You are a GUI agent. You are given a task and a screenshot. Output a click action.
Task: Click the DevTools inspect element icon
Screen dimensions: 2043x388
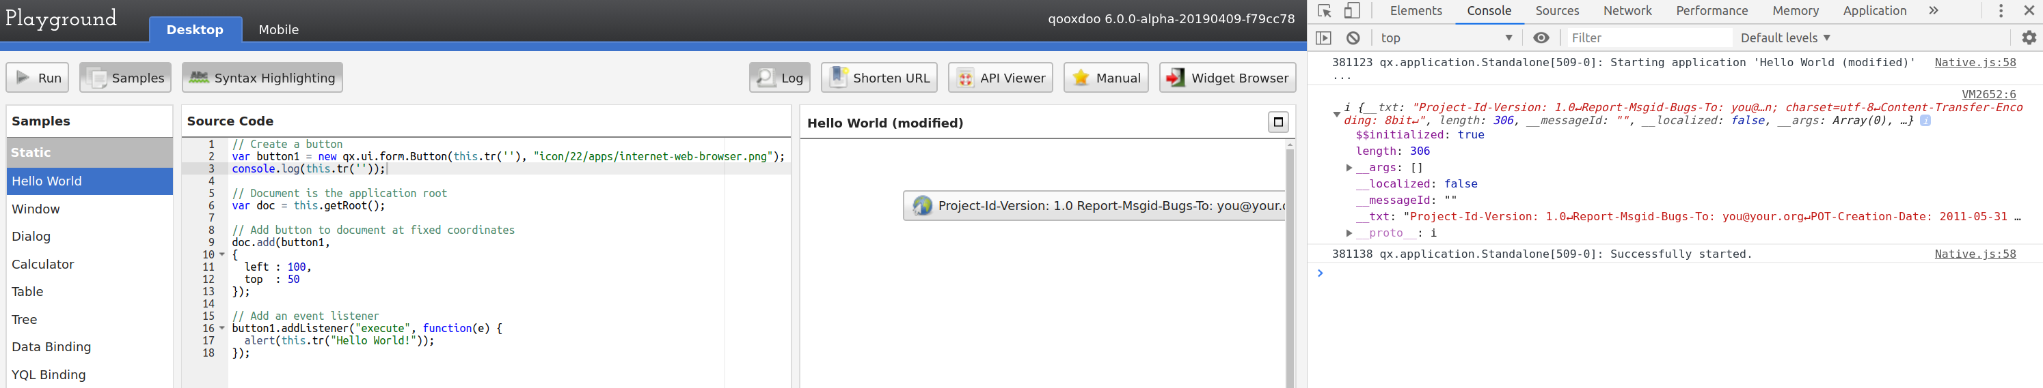pyautogui.click(x=1324, y=11)
